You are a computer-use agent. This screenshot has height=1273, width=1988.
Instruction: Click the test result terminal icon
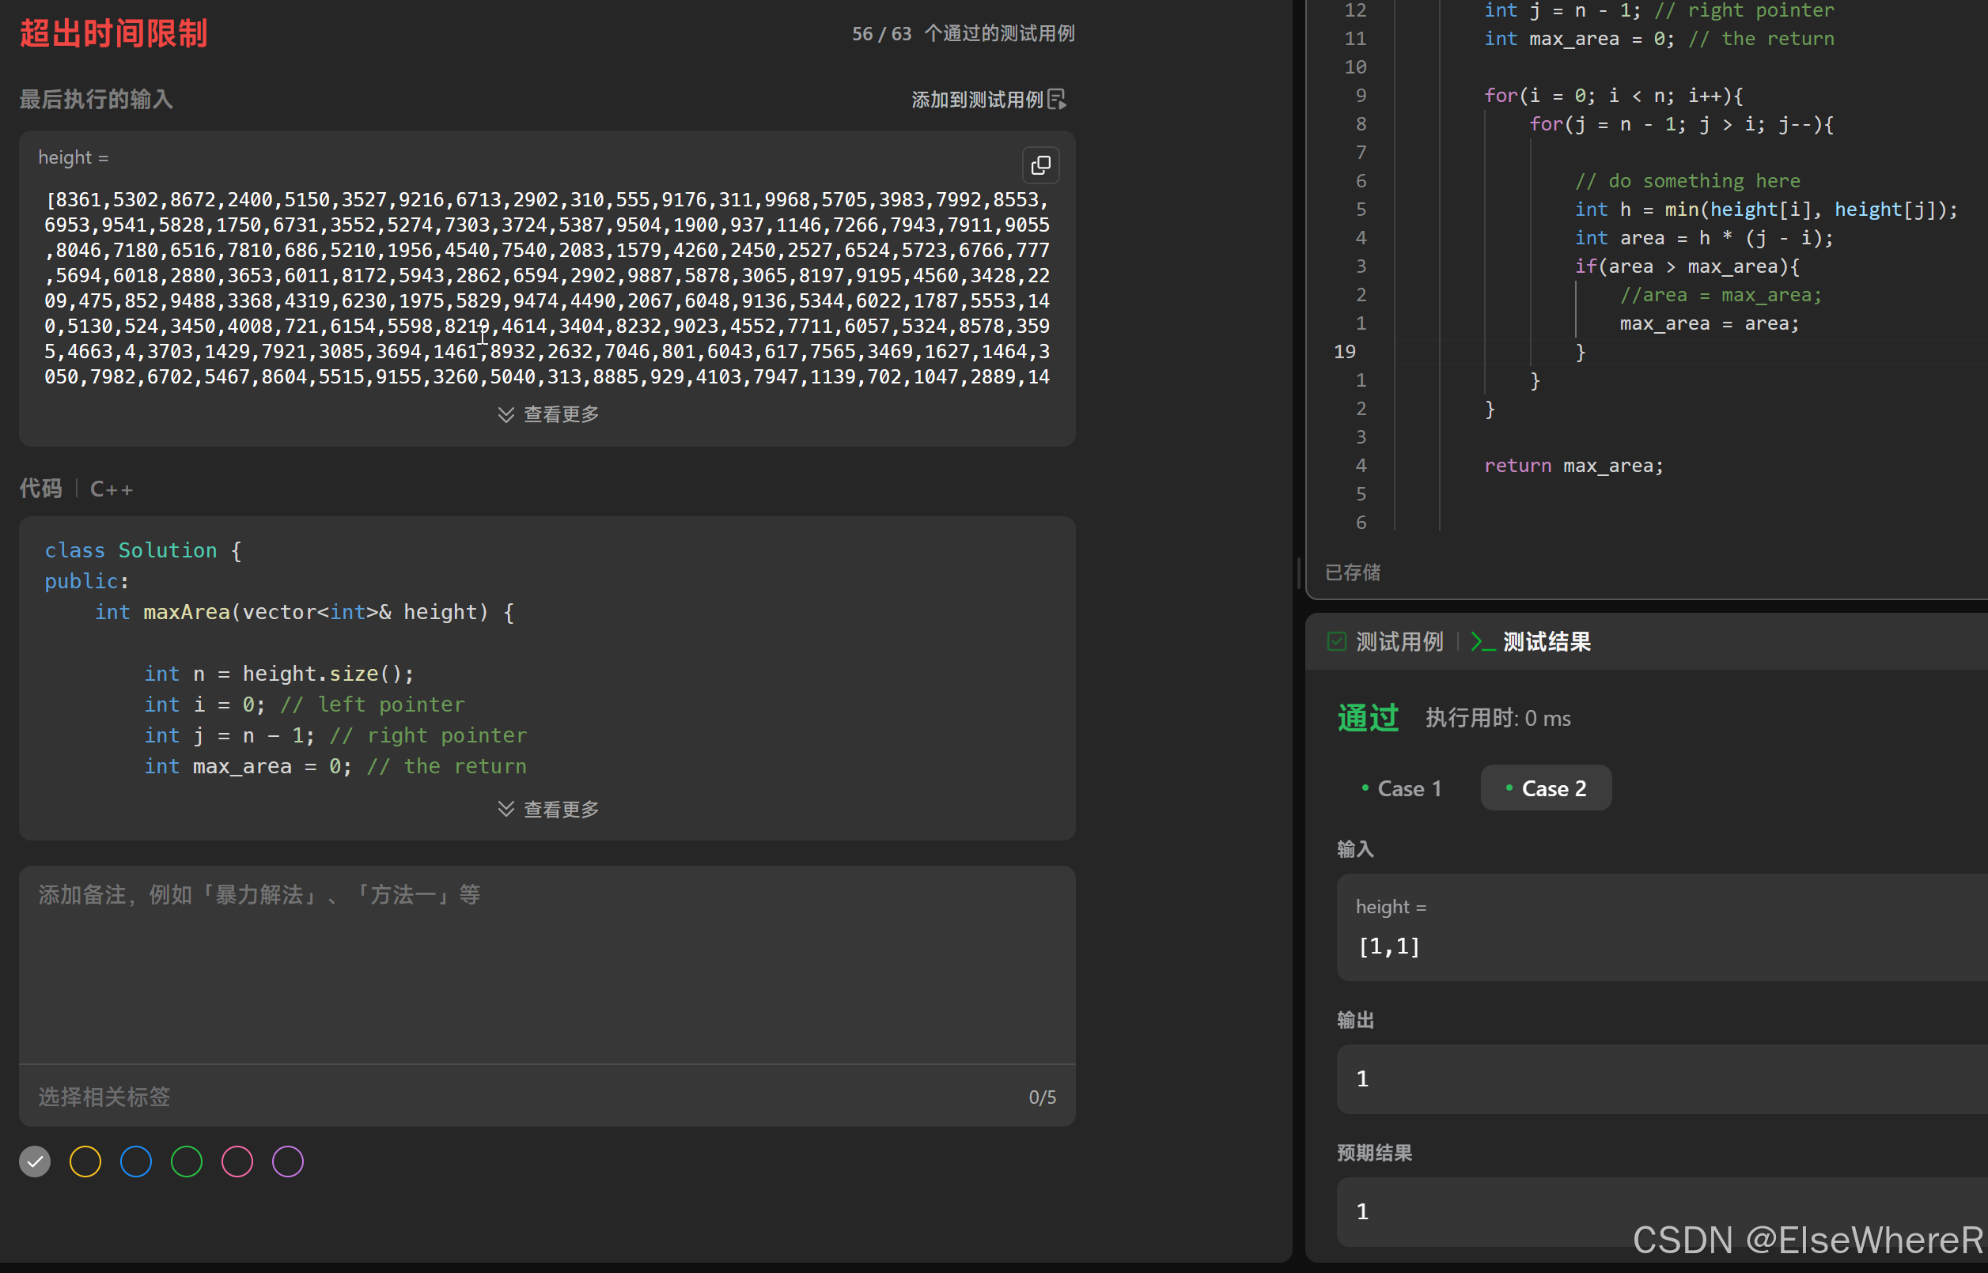click(x=1482, y=642)
